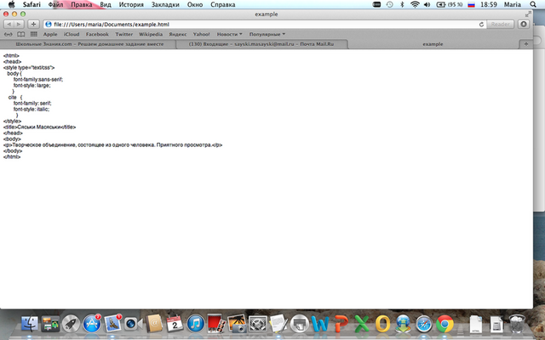Expand the Популярные bookmarks dropdown
The image size is (545, 340).
point(267,34)
